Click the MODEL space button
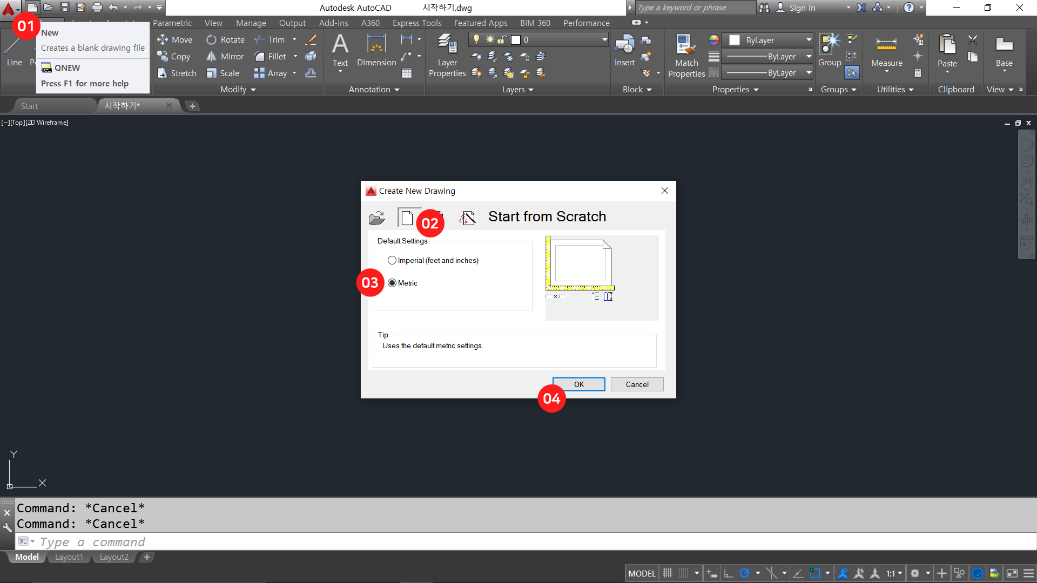 coord(642,573)
